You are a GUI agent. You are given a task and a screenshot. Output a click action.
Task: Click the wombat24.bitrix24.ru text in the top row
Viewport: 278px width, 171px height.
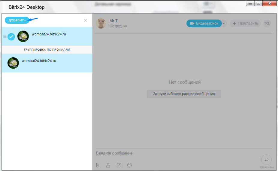click(49, 34)
